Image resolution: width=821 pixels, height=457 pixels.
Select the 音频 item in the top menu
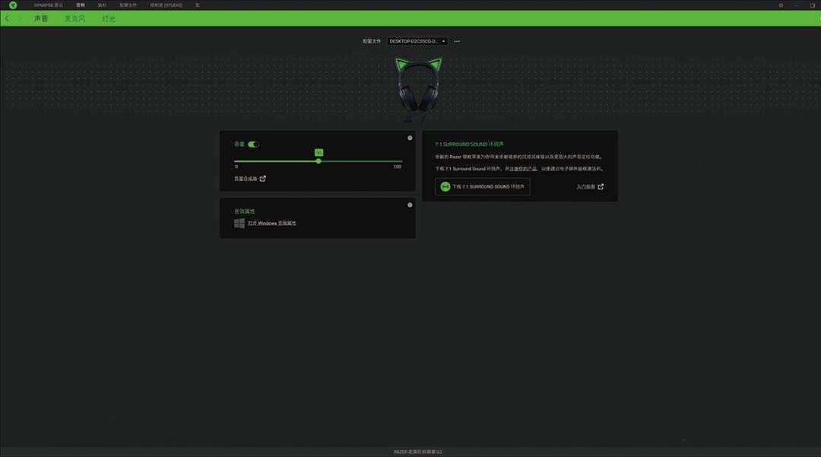tap(80, 5)
